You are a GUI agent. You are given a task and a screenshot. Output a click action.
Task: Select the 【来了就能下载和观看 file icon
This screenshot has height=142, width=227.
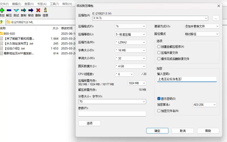click(x=1, y=38)
